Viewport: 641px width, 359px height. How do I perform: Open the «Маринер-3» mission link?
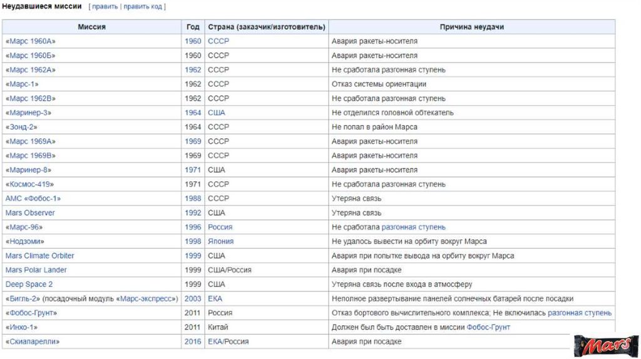(x=29, y=113)
